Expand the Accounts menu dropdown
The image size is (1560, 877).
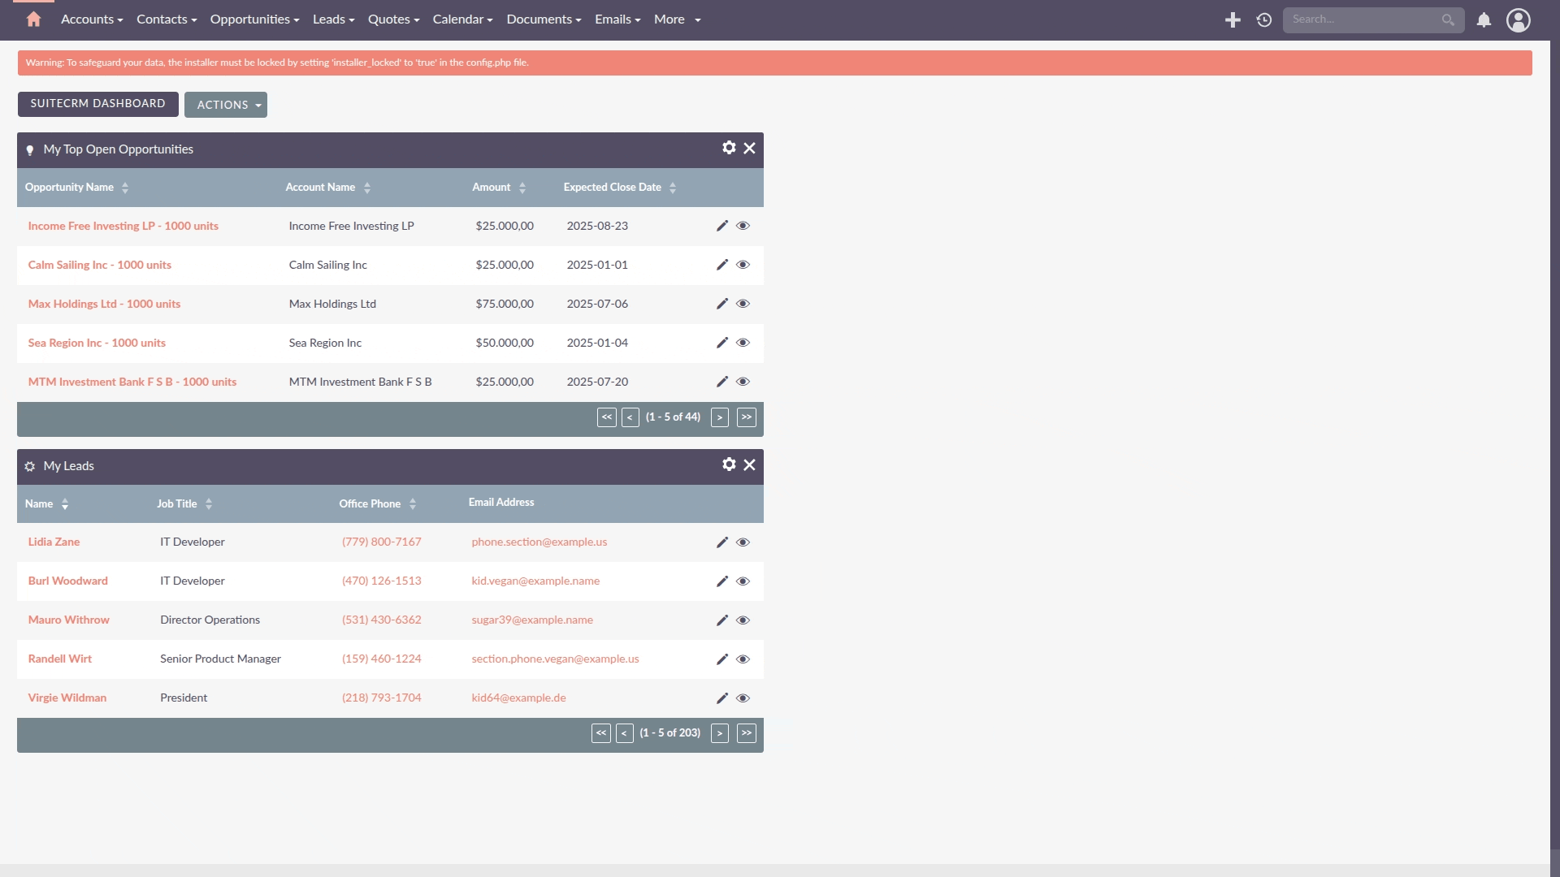(x=91, y=19)
